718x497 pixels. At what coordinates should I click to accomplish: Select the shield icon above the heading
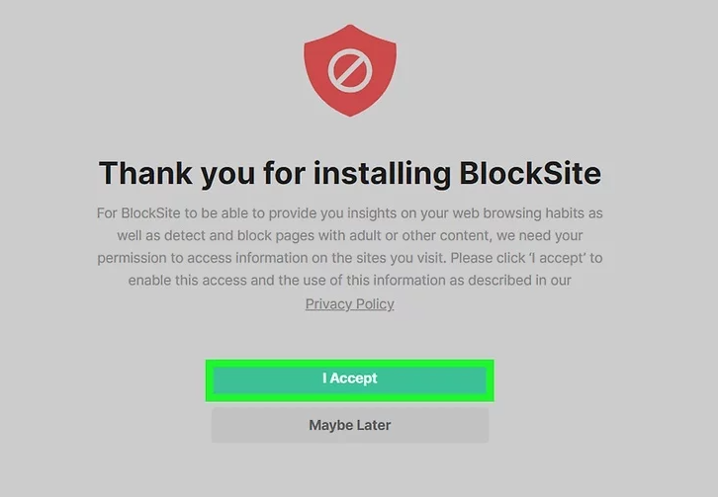click(349, 69)
